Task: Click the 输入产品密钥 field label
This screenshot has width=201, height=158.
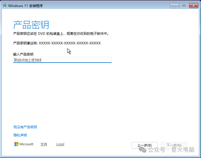Action: tap(23, 54)
